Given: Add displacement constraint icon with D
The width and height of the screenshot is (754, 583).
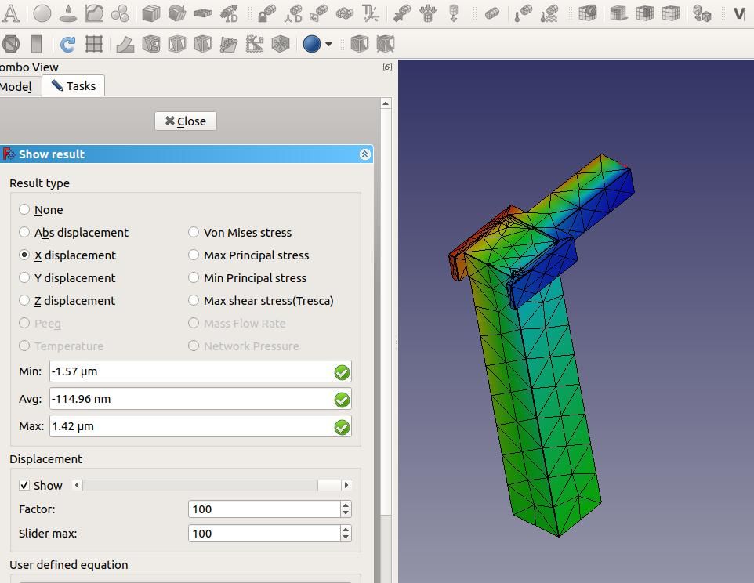Looking at the screenshot, I should 293,13.
